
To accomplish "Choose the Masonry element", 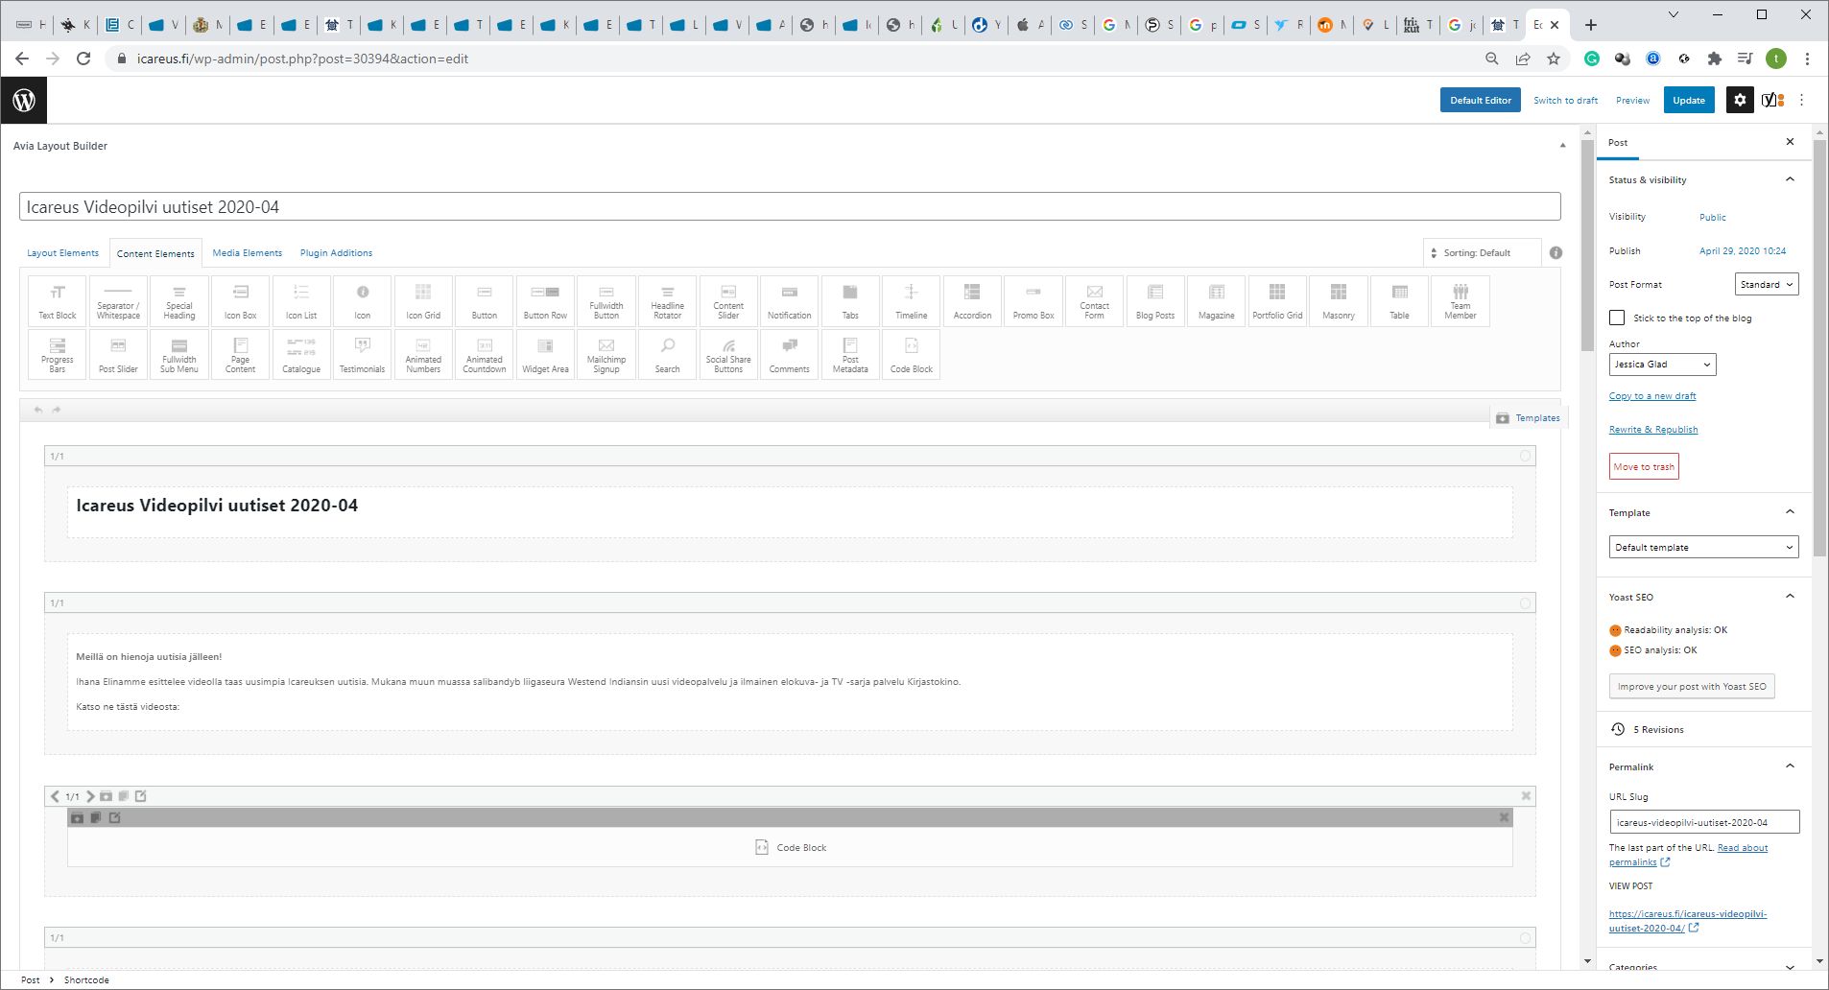I will (1338, 301).
